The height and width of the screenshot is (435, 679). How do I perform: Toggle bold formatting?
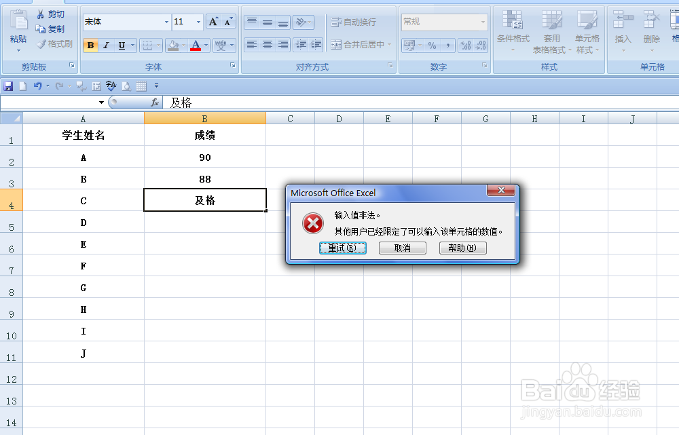point(90,45)
